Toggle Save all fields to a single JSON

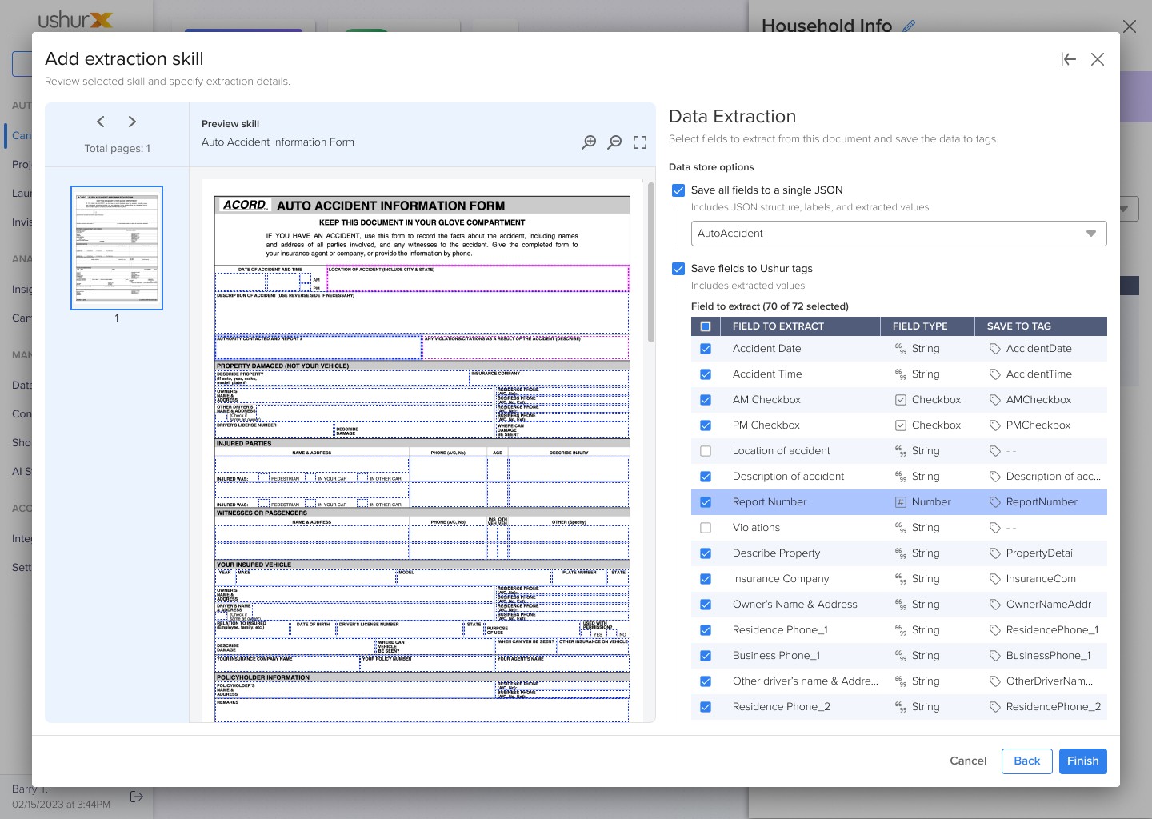pos(678,190)
